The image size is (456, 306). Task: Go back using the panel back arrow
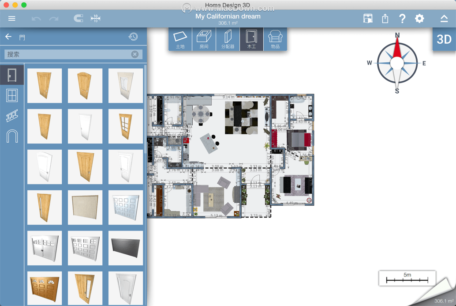8,37
